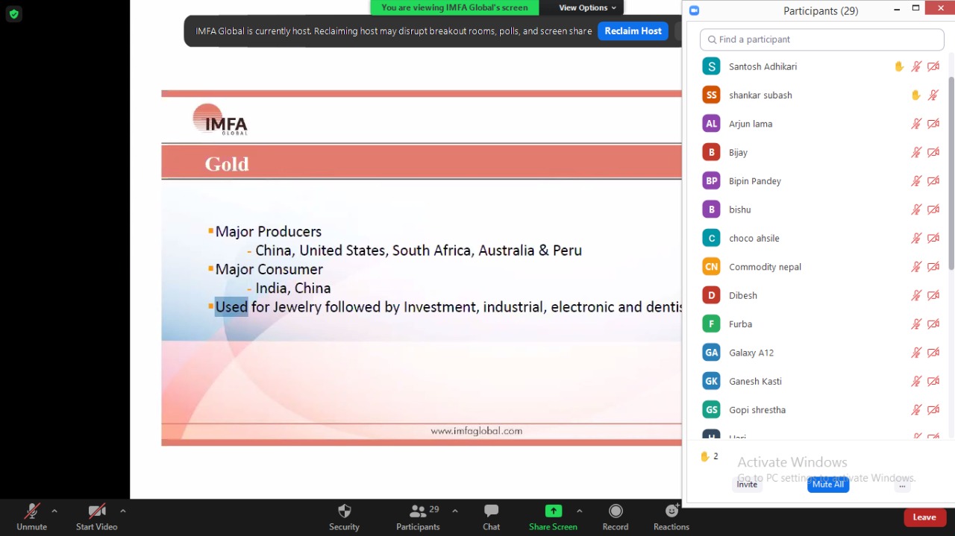Open the more options ellipsis beside Mute All
The height and width of the screenshot is (536, 955).
click(902, 485)
